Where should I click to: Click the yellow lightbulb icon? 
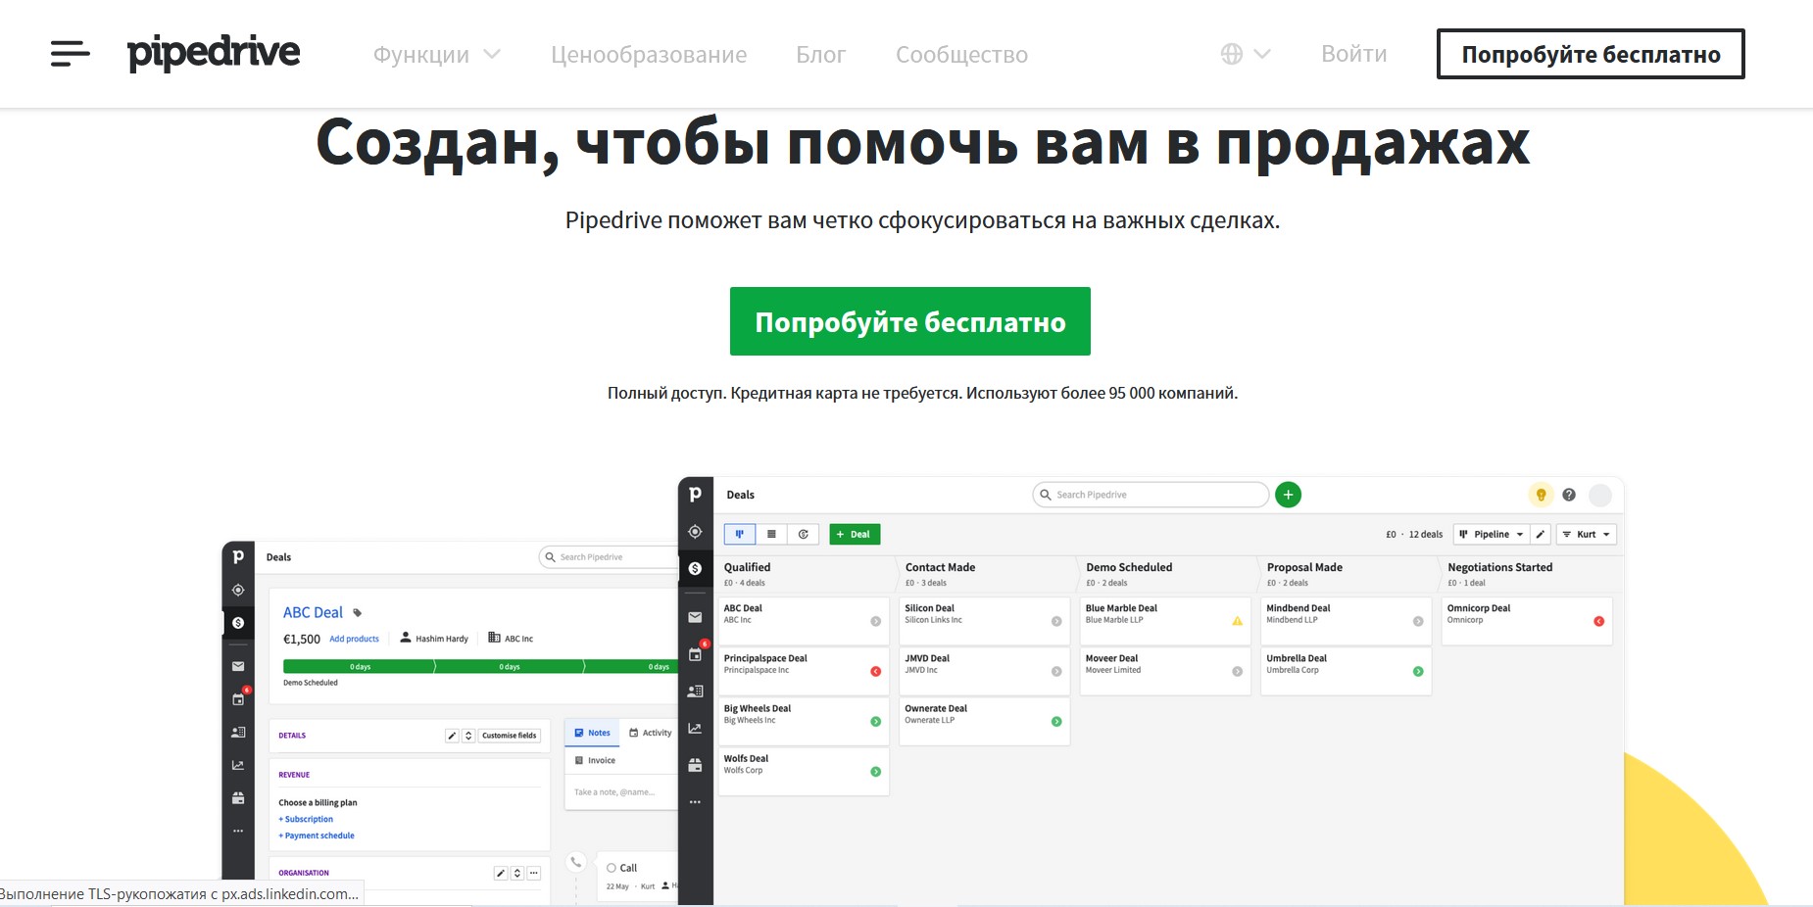[1541, 495]
